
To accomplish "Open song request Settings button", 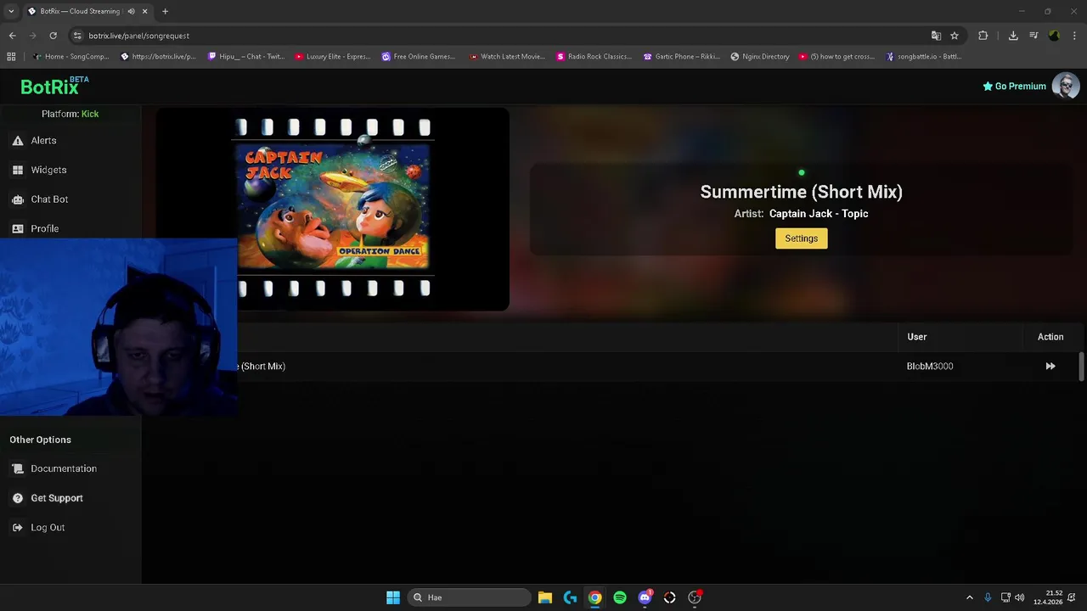I will tap(801, 238).
